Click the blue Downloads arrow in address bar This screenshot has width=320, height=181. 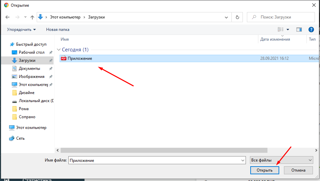tap(40, 17)
